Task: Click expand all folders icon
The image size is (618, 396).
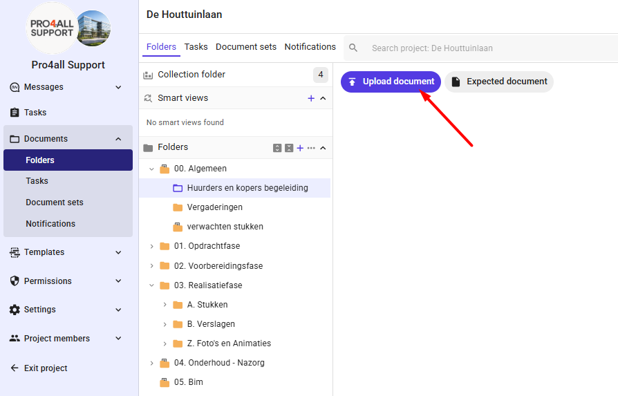Action: [x=277, y=148]
